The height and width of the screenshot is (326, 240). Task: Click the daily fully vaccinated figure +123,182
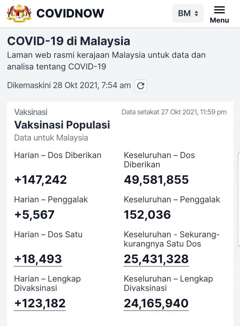40,303
